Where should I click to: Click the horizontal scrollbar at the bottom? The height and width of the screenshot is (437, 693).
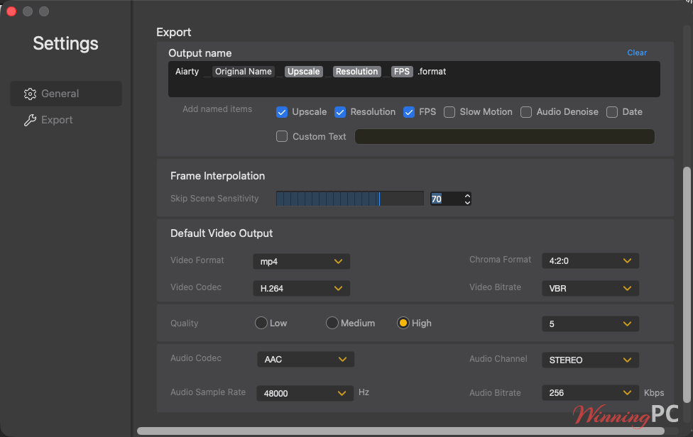(400, 431)
